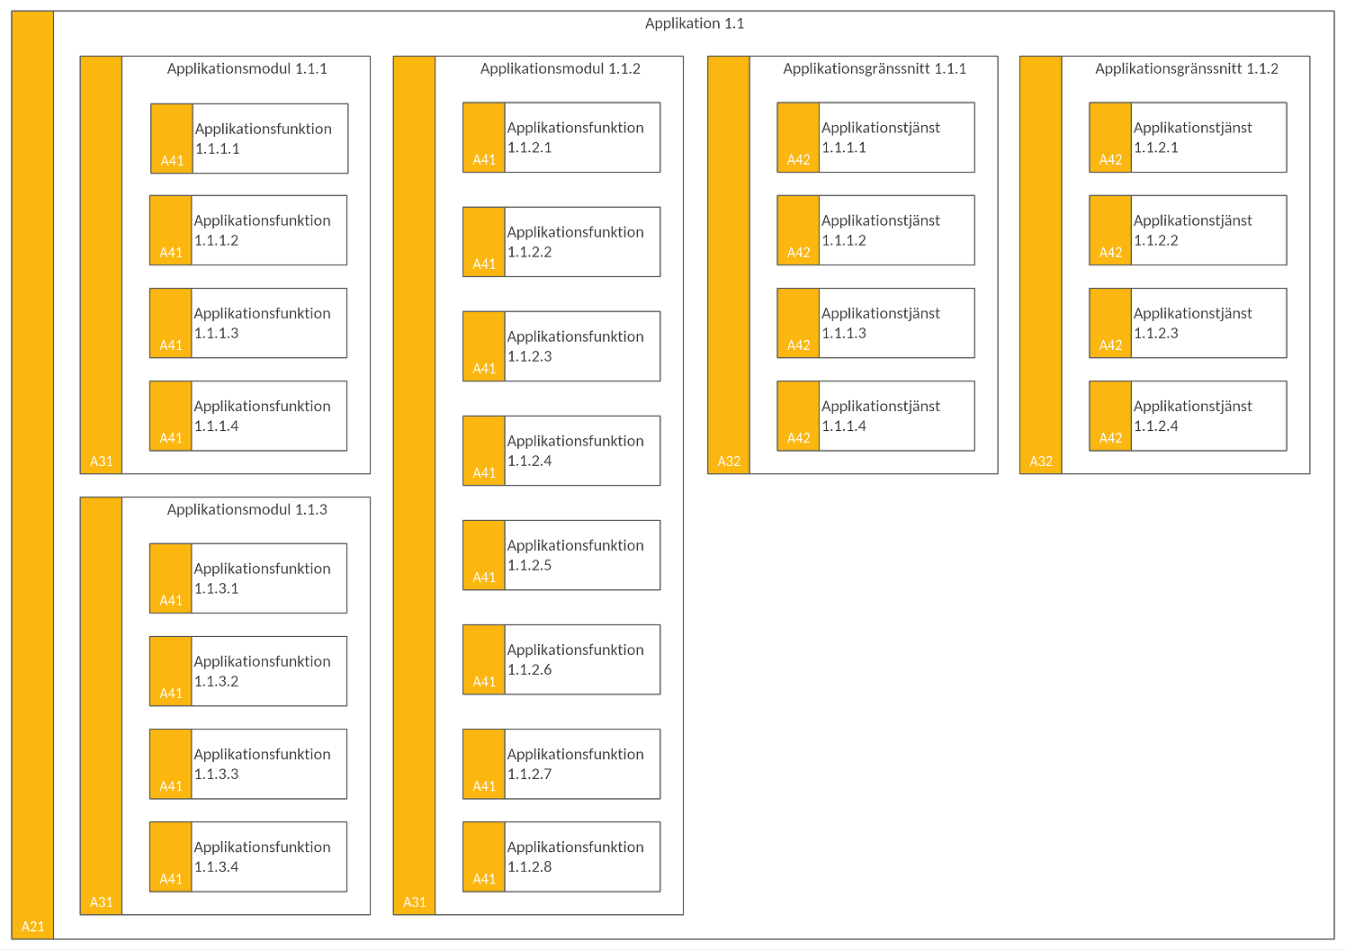The height and width of the screenshot is (950, 1346).
Task: Click the A31 strip of Applikationsmodul 1.1.3
Action: pos(101,706)
